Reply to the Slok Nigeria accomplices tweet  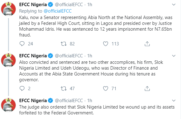22,89
